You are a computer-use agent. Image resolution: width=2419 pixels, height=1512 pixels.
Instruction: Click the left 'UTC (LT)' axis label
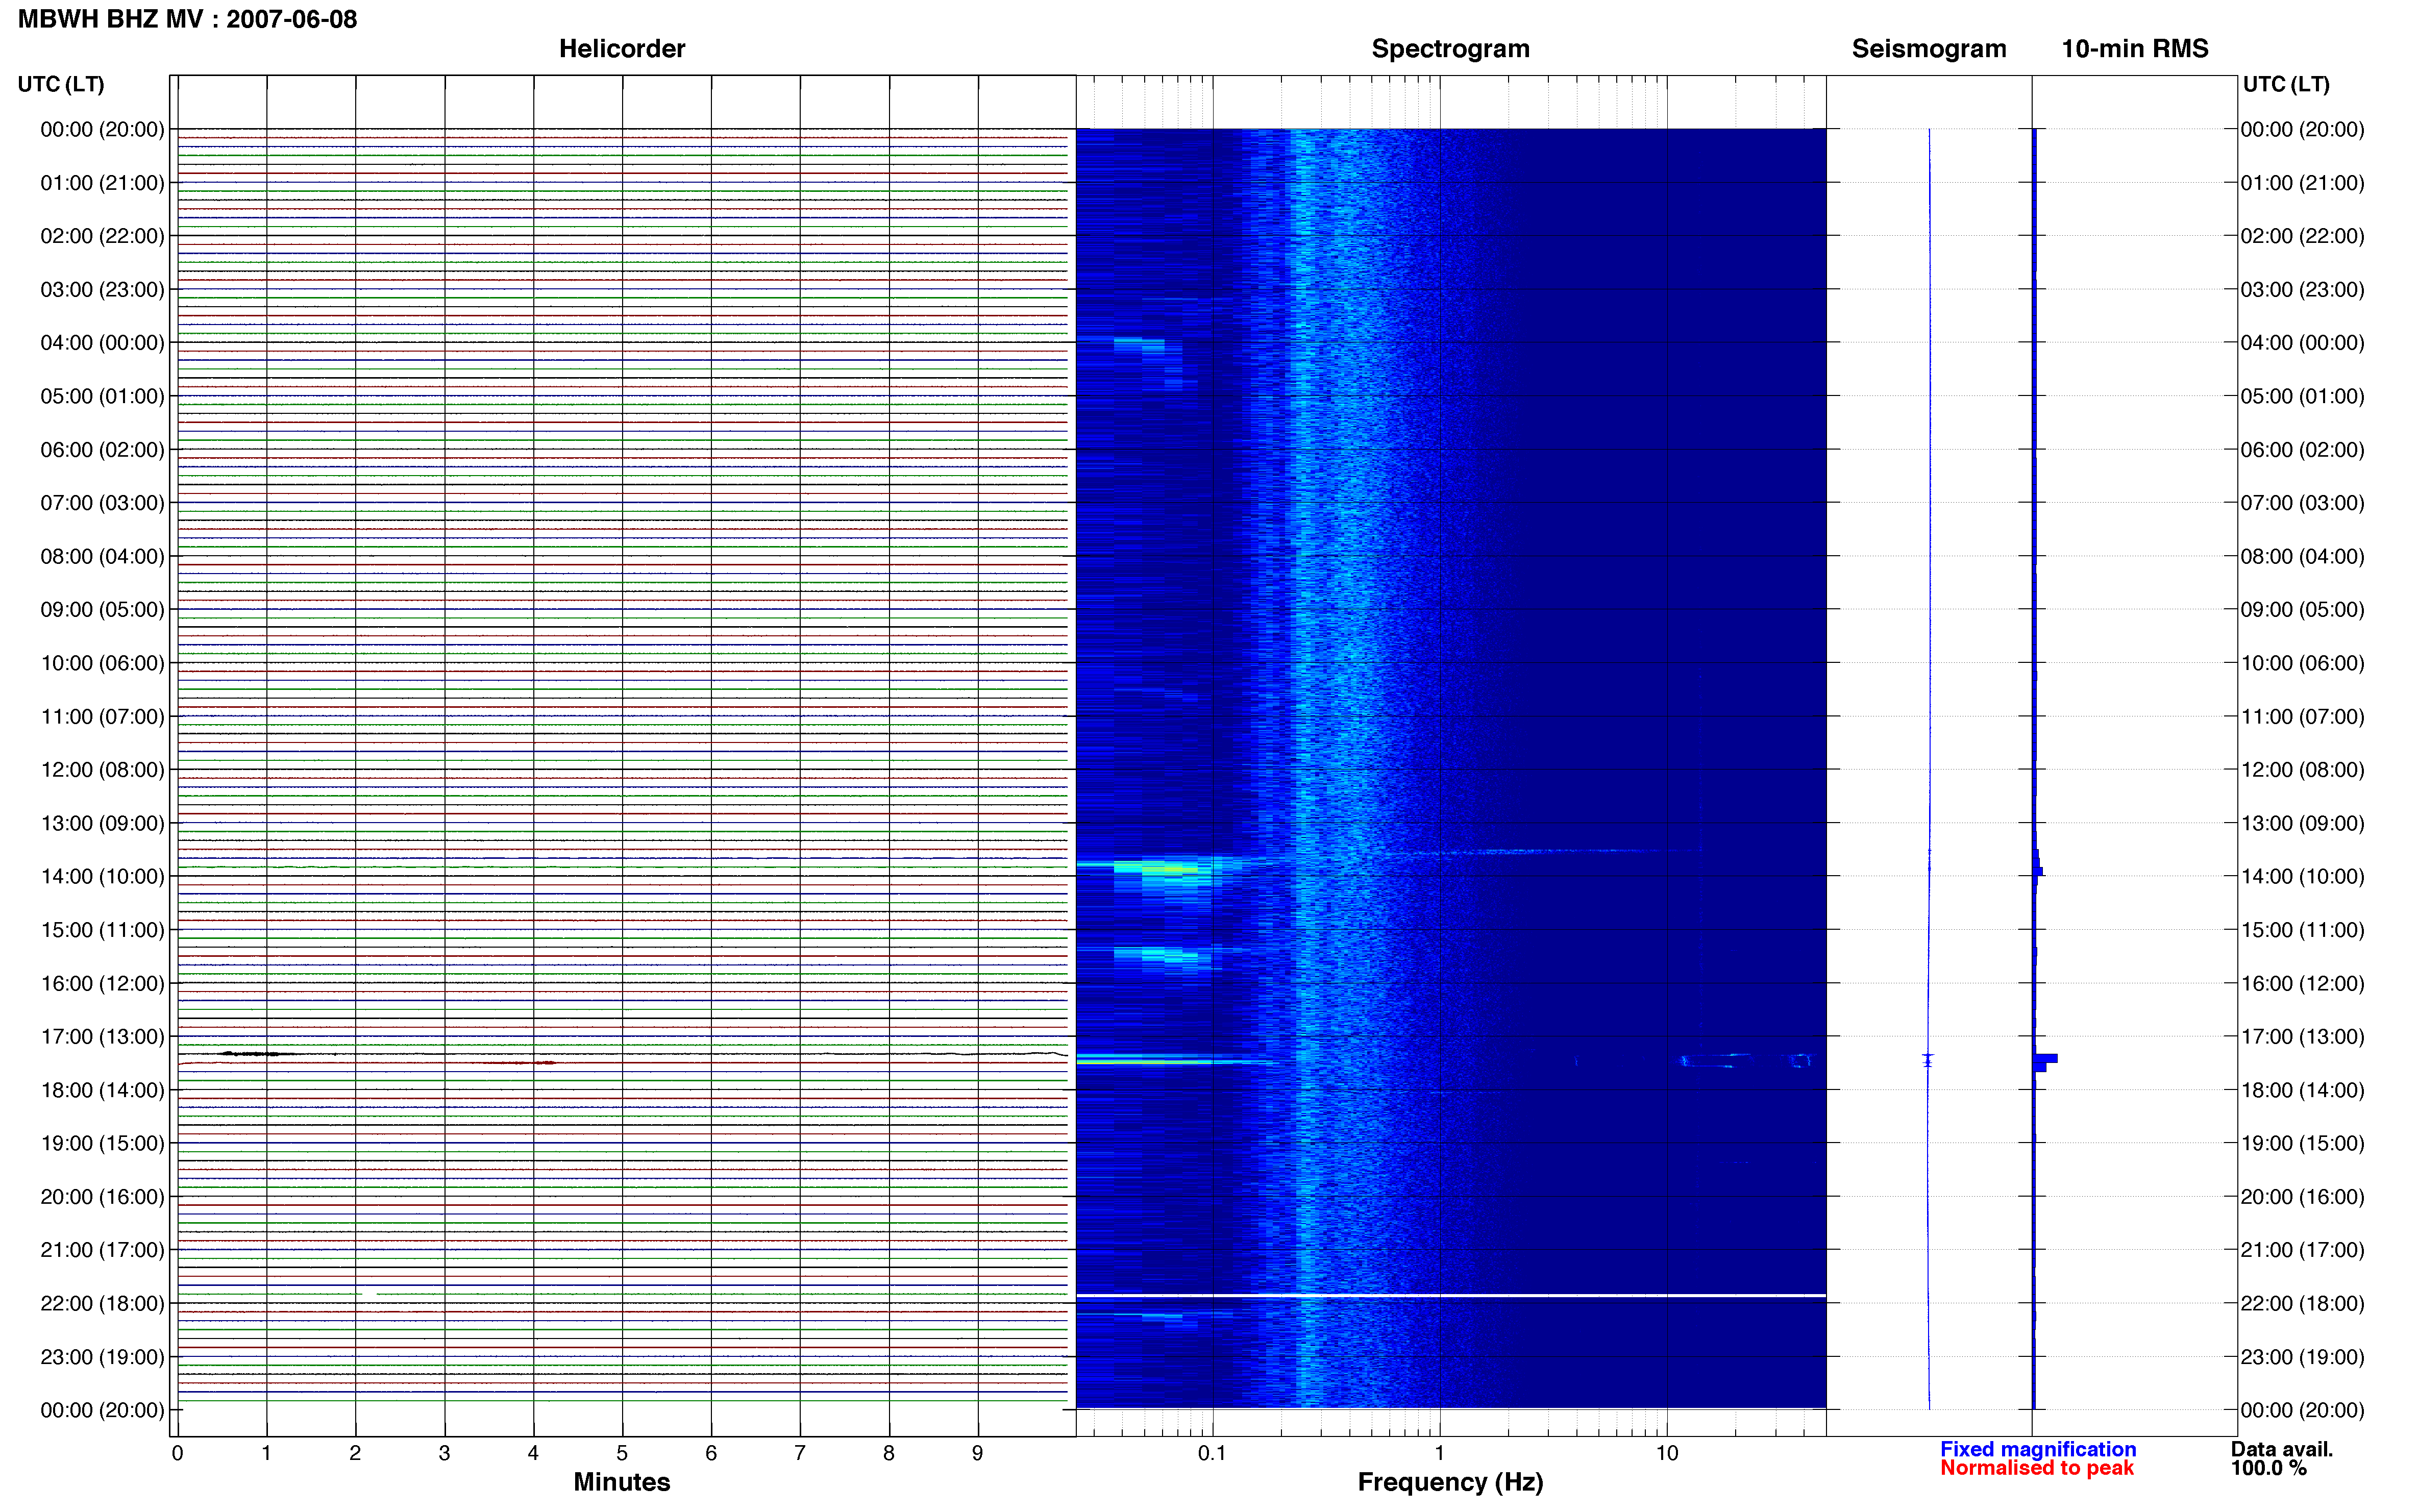pos(61,84)
